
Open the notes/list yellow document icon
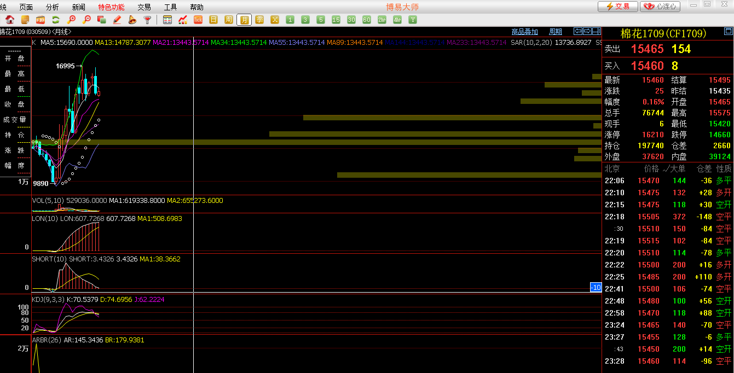25,20
